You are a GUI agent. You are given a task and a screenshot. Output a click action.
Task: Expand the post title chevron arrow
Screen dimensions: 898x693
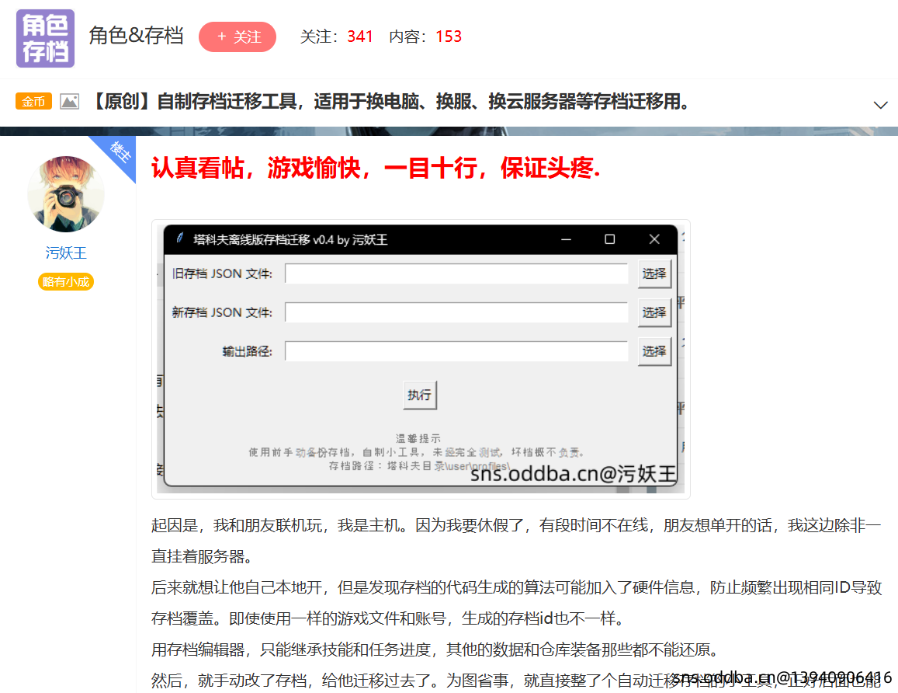(x=880, y=105)
